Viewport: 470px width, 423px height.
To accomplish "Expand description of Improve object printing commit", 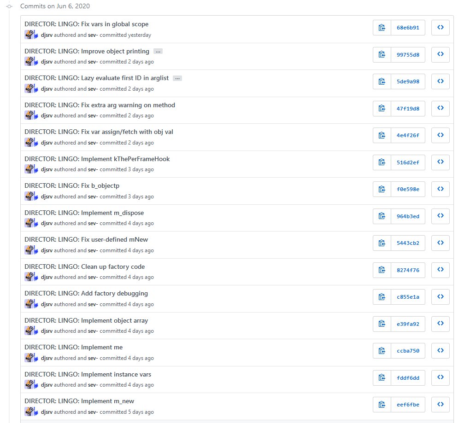I will click(x=158, y=52).
